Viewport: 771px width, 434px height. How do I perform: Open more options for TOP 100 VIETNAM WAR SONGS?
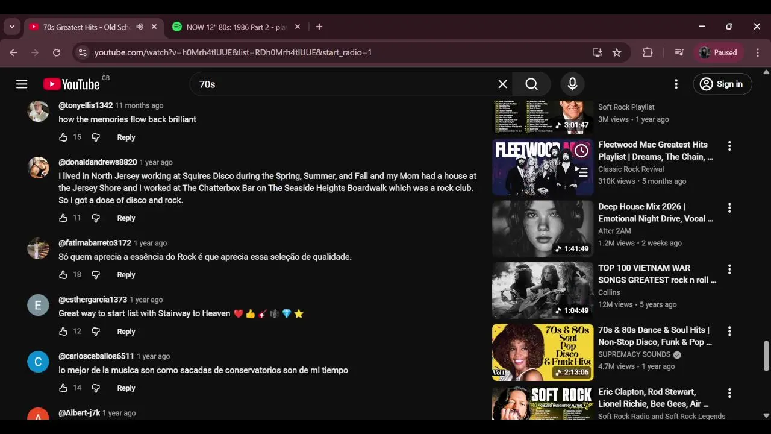(x=729, y=269)
